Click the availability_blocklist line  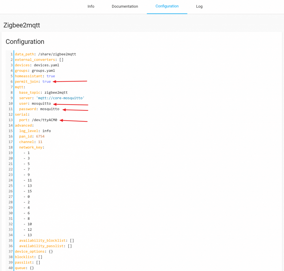[47, 241]
